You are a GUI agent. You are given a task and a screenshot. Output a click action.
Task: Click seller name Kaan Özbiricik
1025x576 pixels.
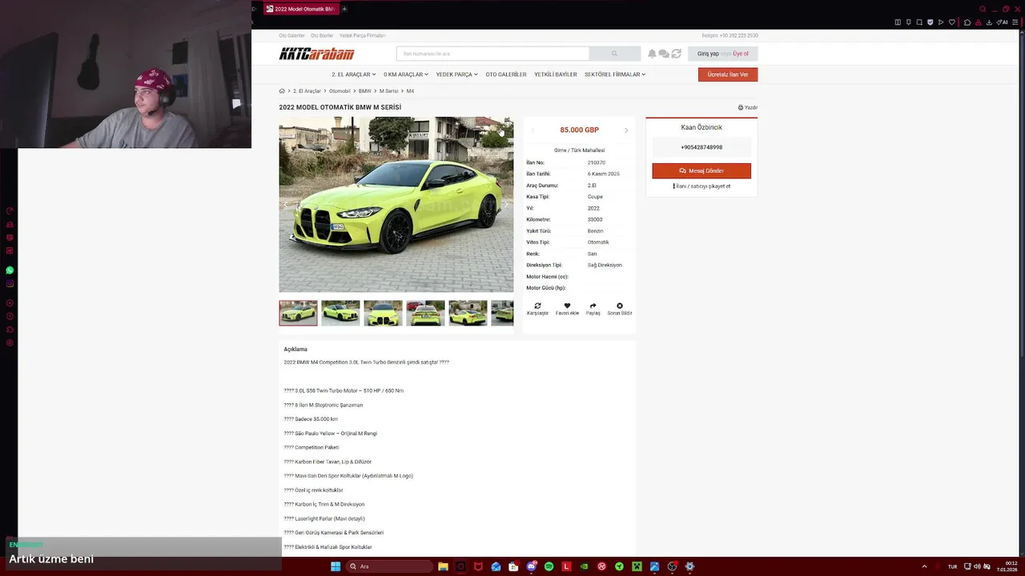pos(701,127)
